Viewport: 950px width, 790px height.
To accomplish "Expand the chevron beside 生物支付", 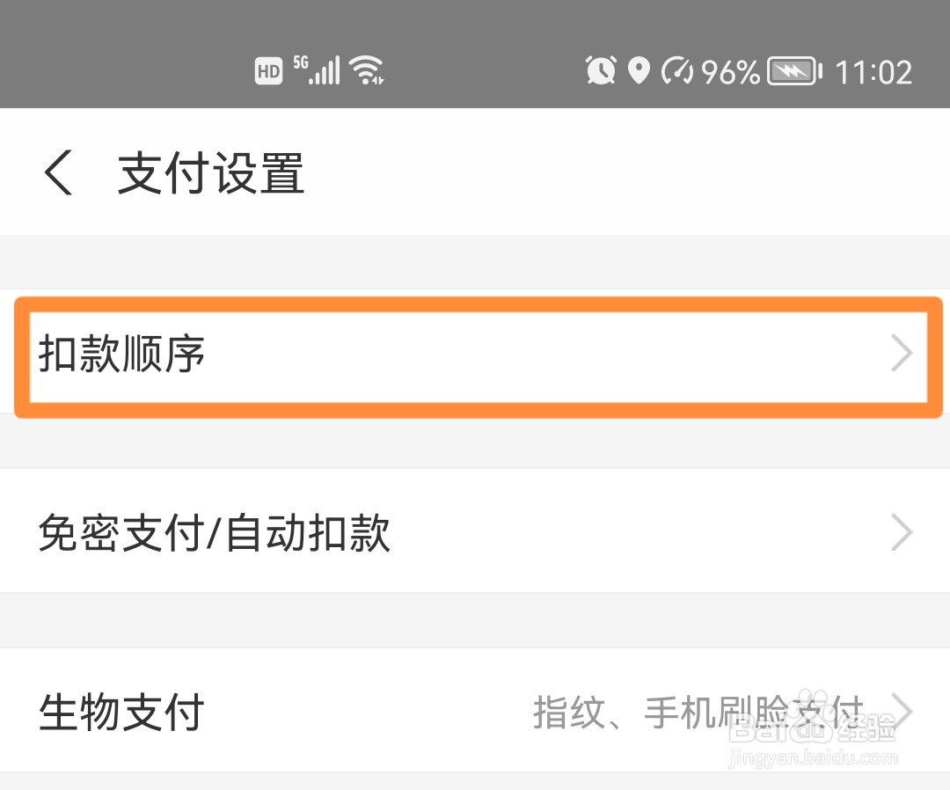I will [x=902, y=711].
